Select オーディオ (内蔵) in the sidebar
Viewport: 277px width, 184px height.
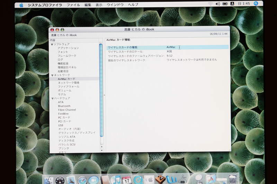coord(70,129)
